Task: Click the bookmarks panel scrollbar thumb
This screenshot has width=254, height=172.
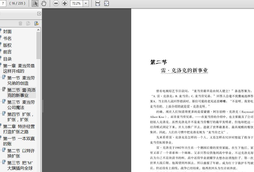Action: [x=38, y=45]
